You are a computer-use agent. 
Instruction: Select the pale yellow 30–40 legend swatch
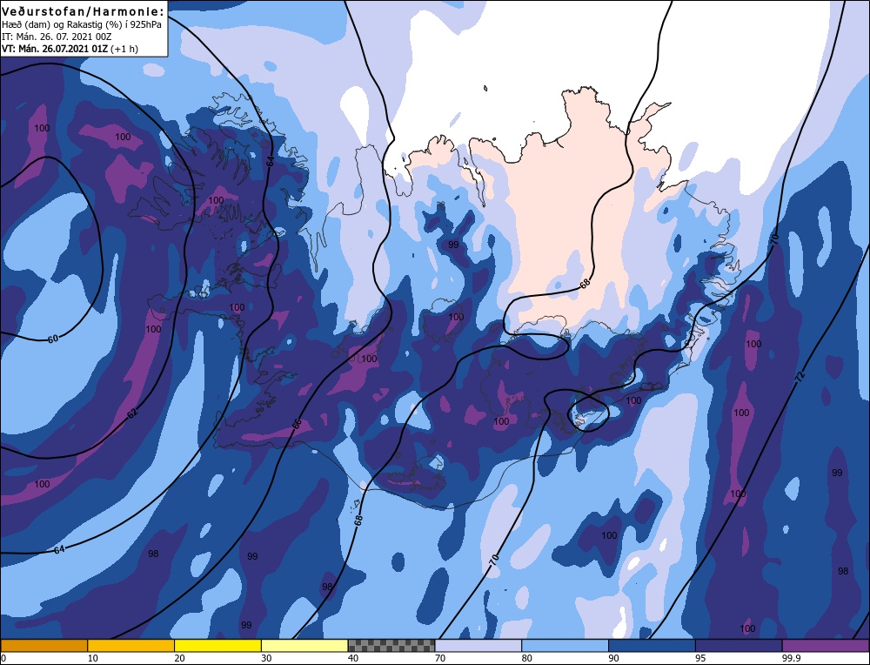tap(304, 645)
